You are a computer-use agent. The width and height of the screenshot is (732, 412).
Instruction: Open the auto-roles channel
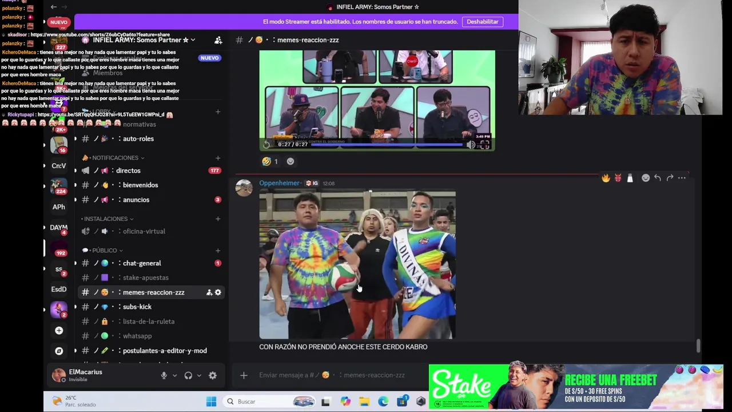click(150, 138)
